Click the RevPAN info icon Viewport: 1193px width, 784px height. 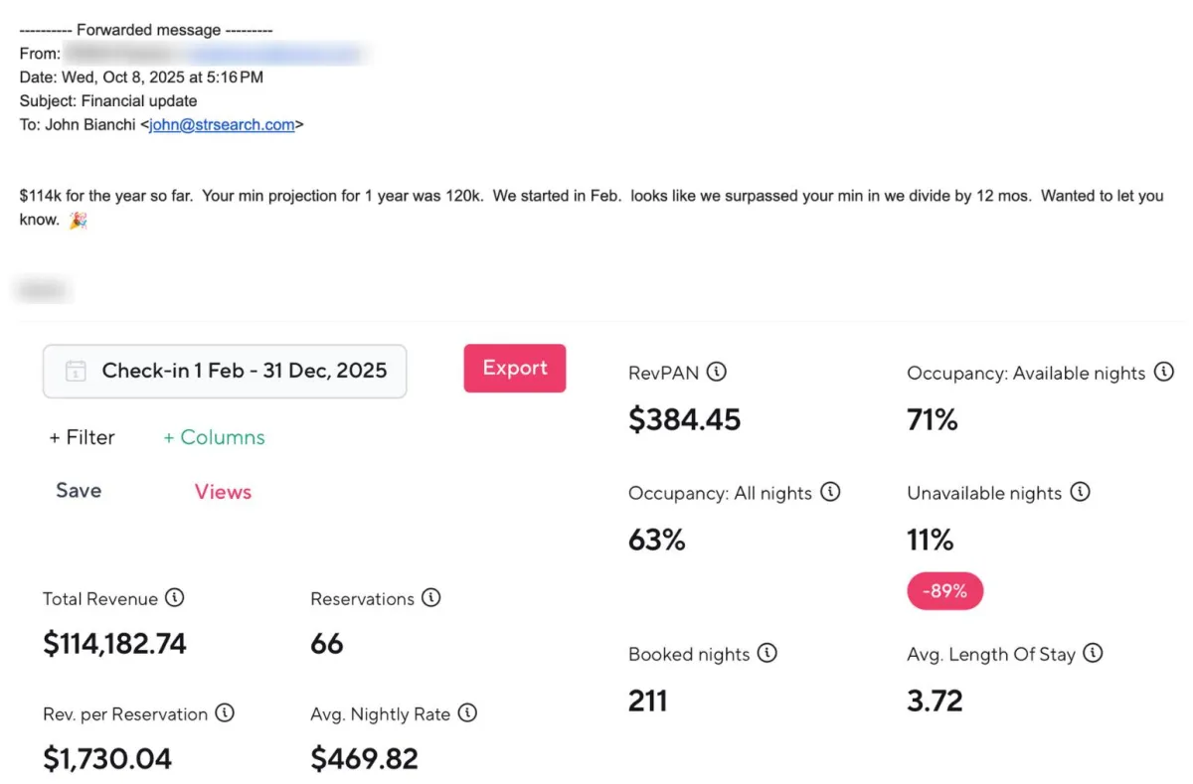(x=716, y=373)
